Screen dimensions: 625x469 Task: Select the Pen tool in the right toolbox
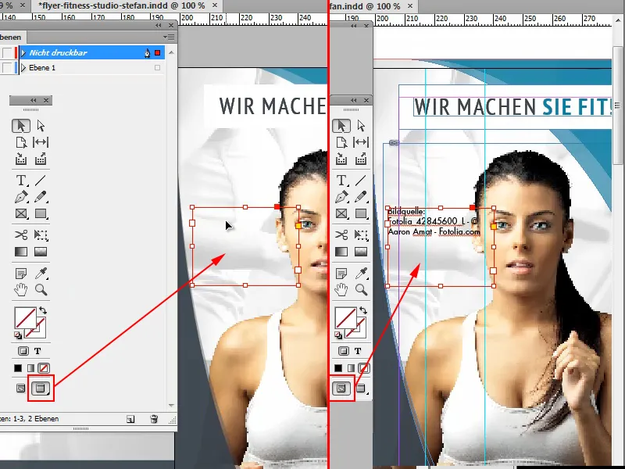(x=341, y=197)
